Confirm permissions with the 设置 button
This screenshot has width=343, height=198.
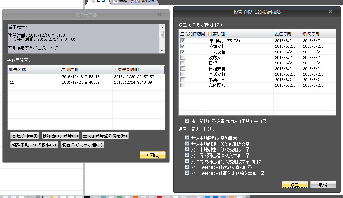pyautogui.click(x=295, y=185)
